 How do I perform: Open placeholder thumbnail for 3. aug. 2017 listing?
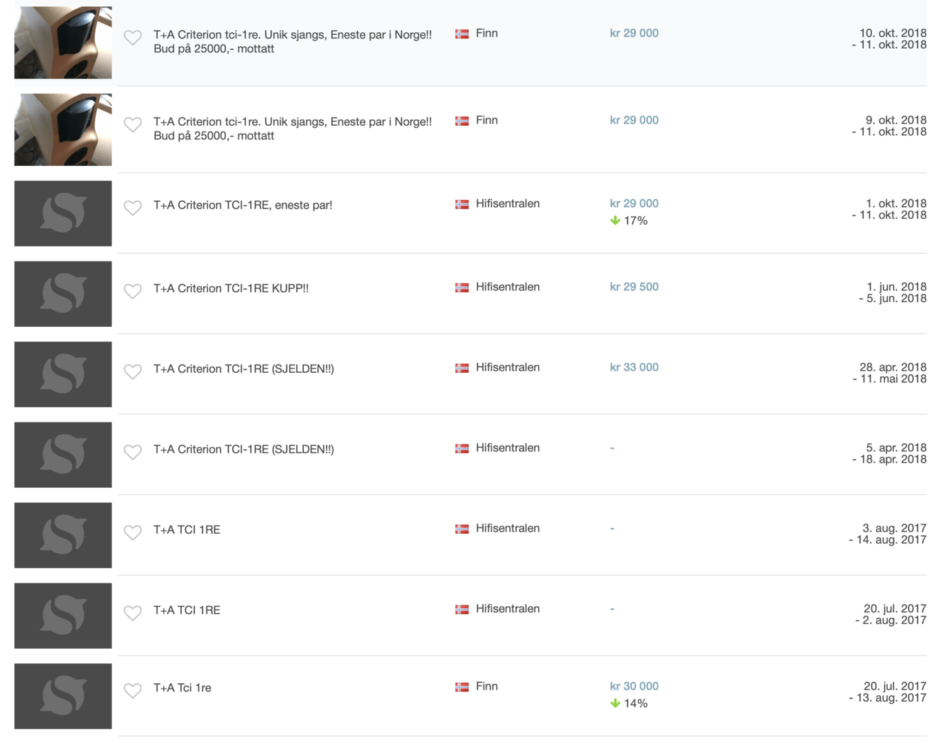63,535
